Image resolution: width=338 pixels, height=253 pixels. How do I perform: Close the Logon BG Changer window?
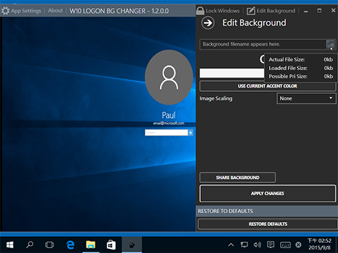pyautogui.click(x=333, y=11)
